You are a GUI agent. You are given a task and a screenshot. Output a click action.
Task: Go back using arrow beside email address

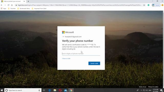(63, 37)
